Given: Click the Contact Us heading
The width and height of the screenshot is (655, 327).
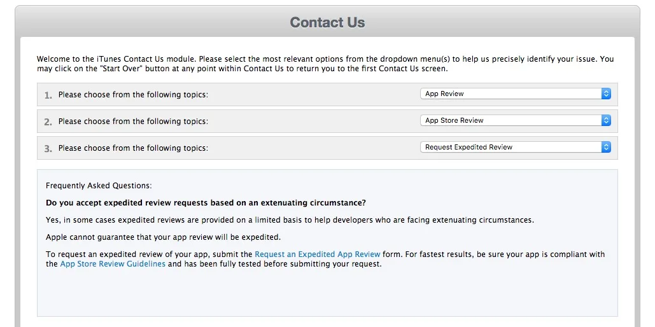Looking at the screenshot, I should coord(327,22).
